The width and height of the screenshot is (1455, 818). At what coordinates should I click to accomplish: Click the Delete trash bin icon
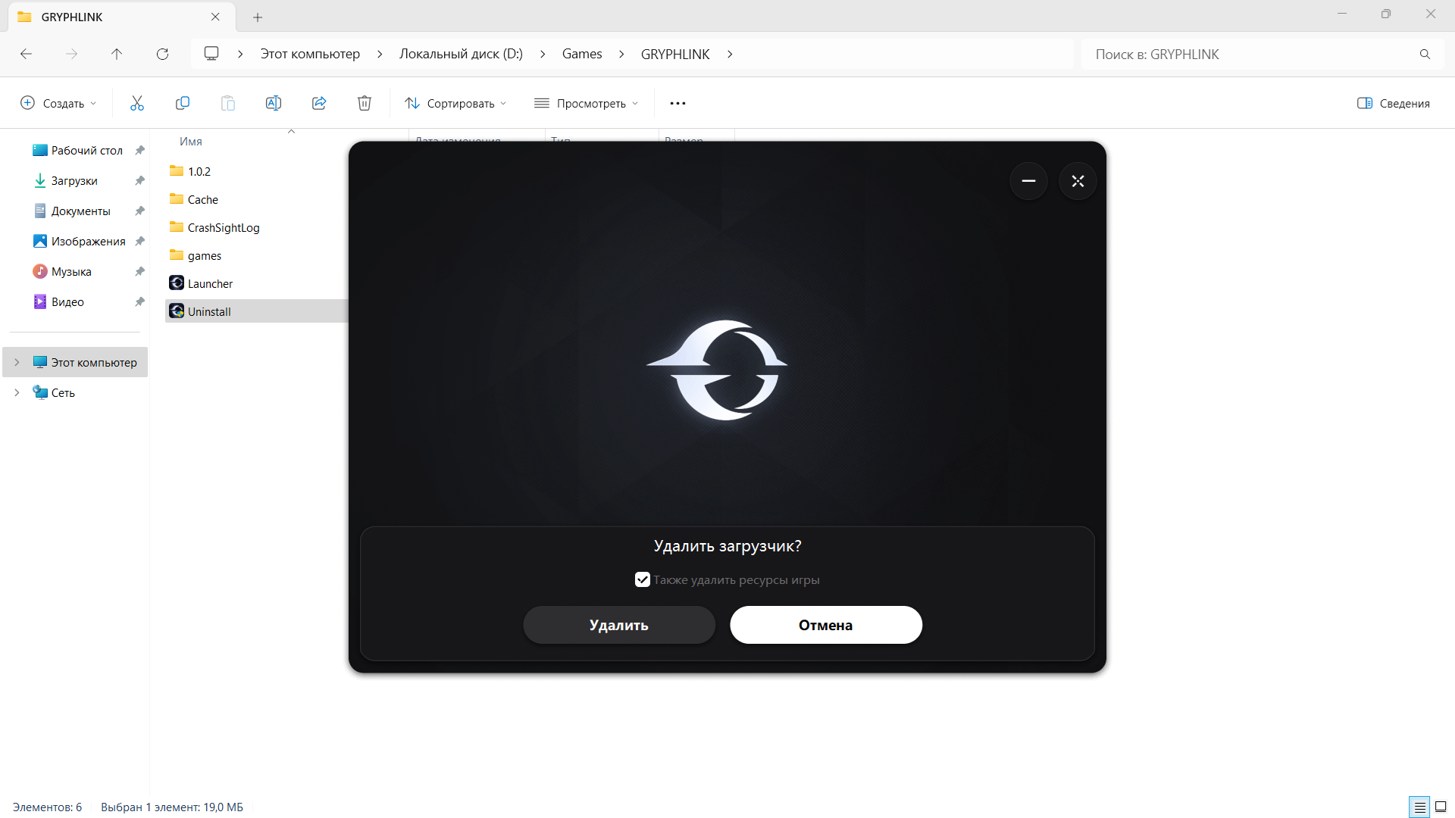(365, 103)
